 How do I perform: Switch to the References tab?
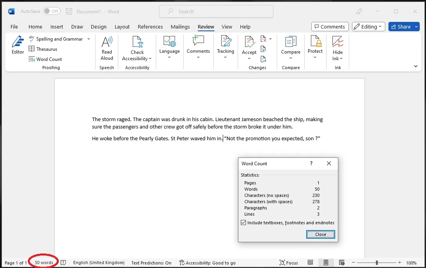point(150,27)
